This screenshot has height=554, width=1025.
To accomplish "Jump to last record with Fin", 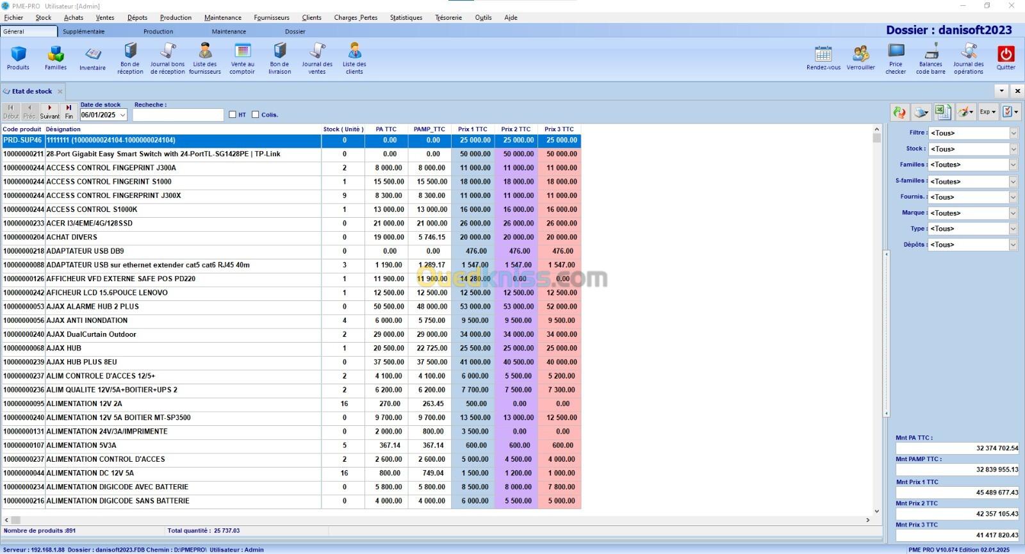I will [x=69, y=111].
